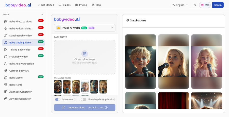Expand the Pruna AI Avatar model dropdown
The image size is (229, 117).
click(x=84, y=28)
